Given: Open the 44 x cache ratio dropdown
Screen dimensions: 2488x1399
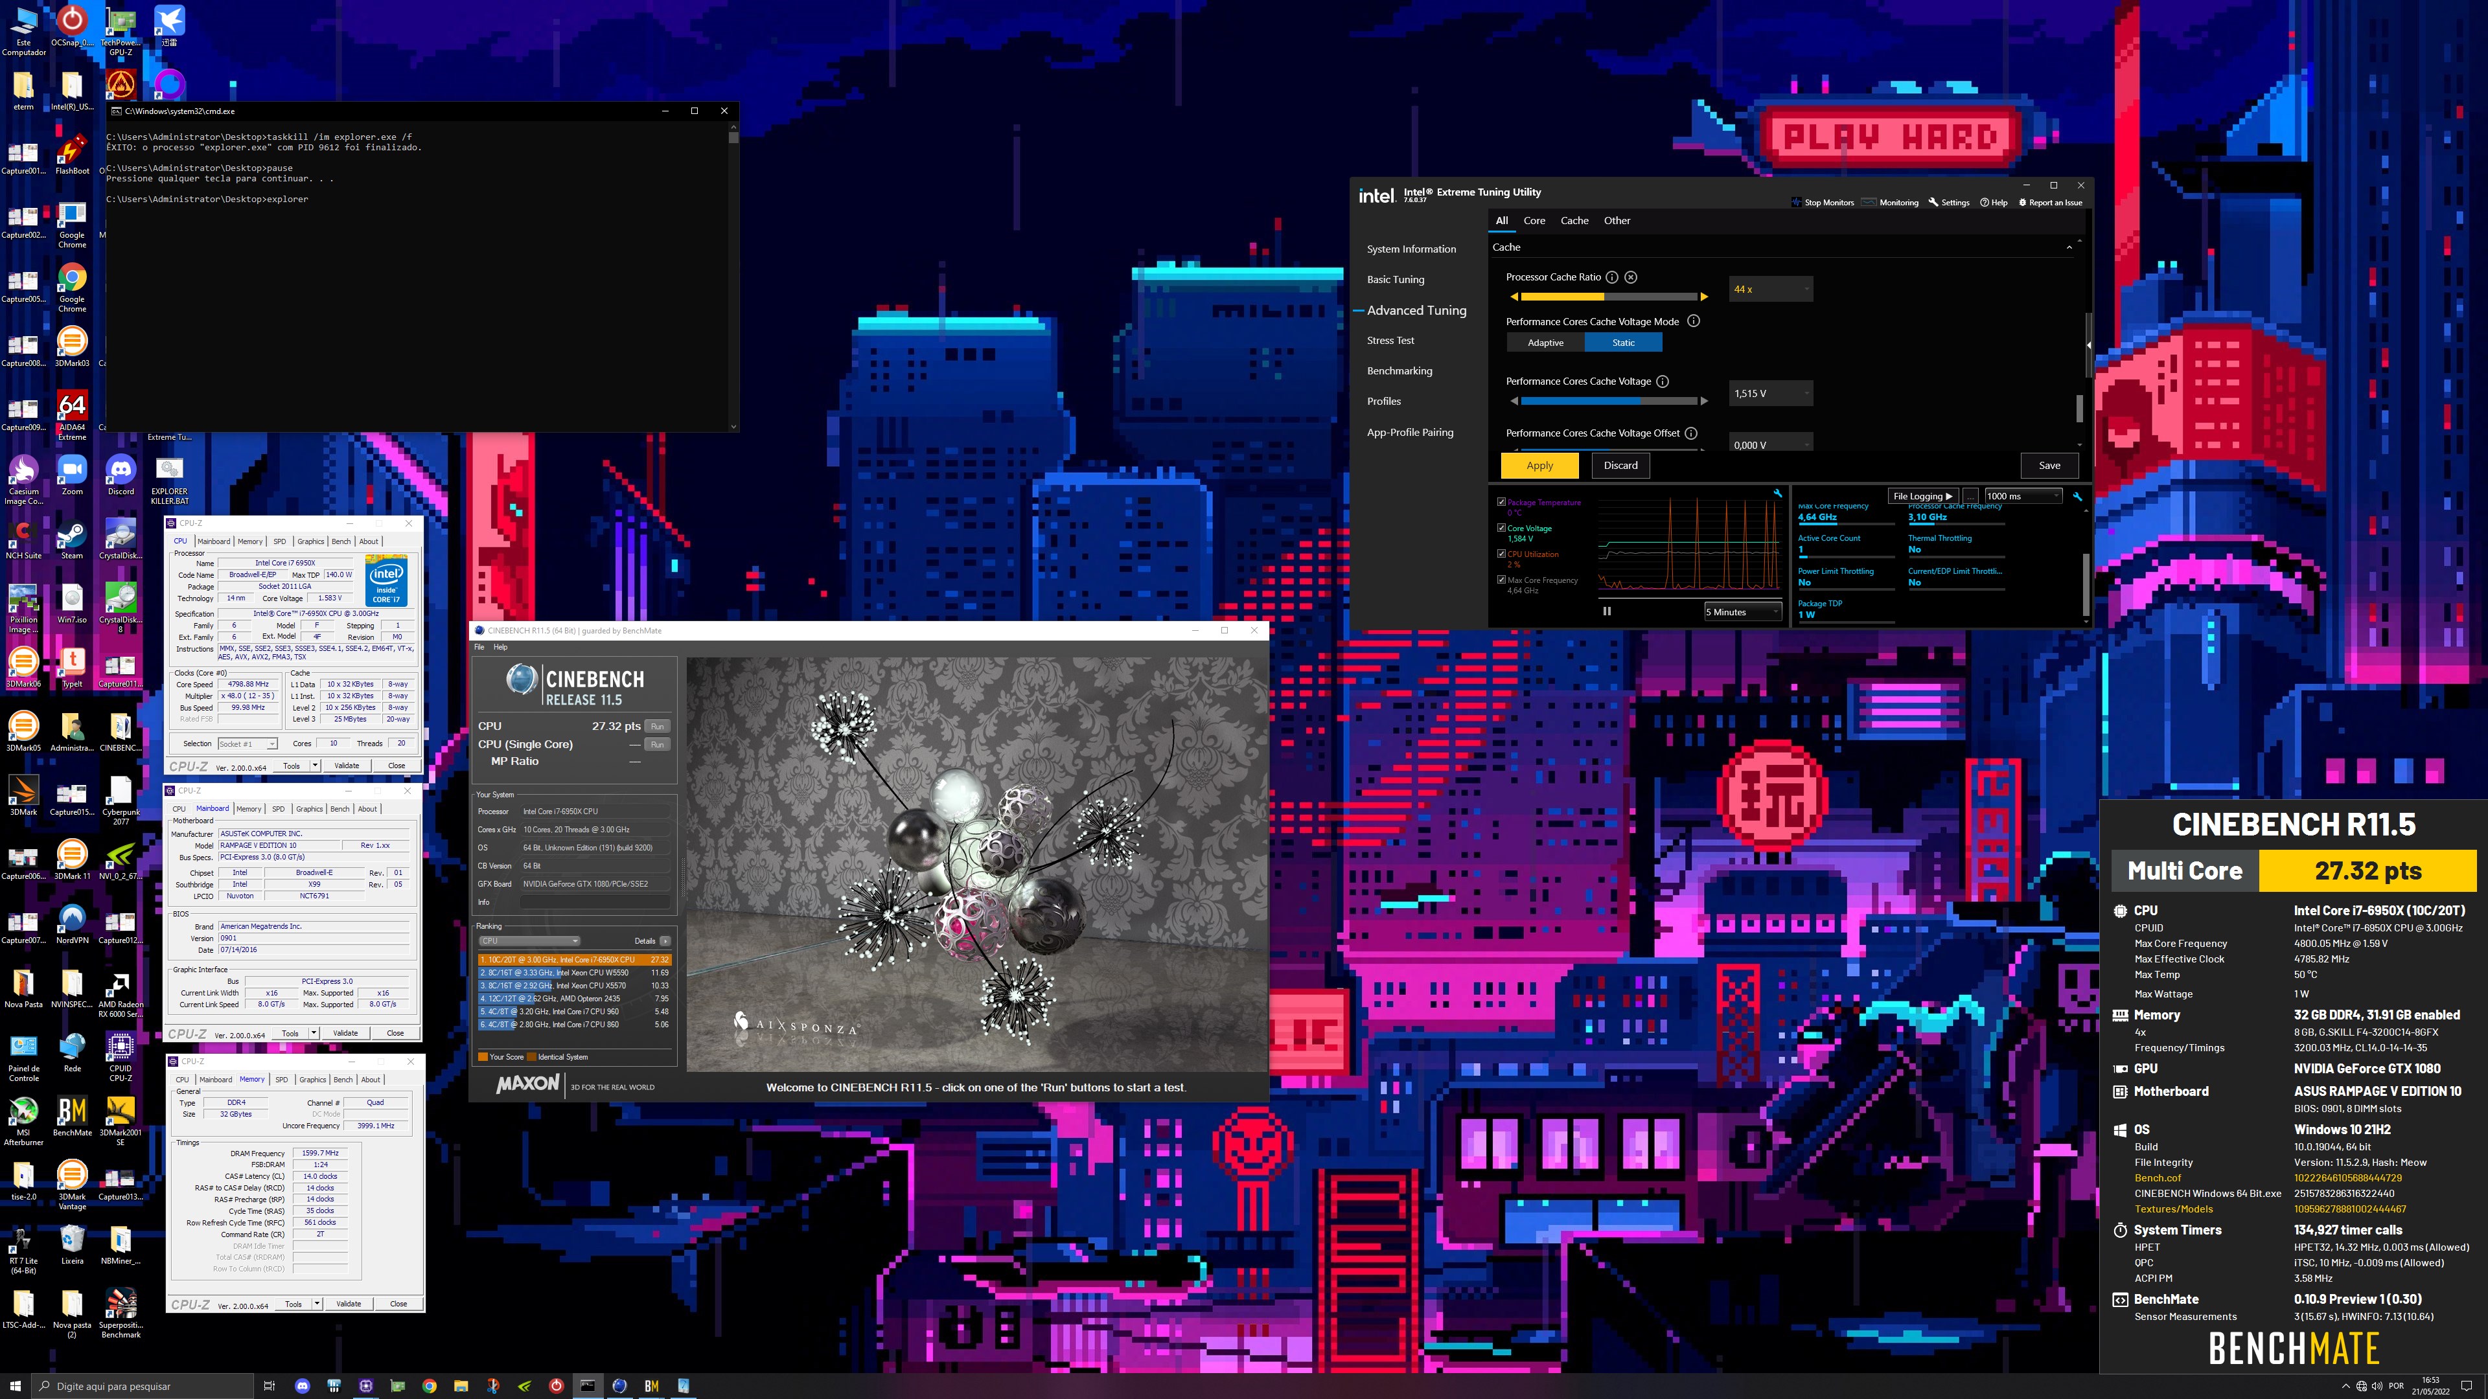Looking at the screenshot, I should click(1770, 289).
